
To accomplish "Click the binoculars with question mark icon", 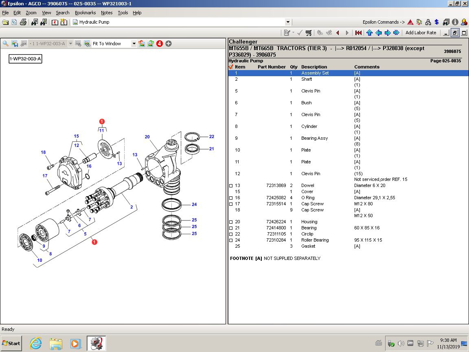I will tap(44, 22).
